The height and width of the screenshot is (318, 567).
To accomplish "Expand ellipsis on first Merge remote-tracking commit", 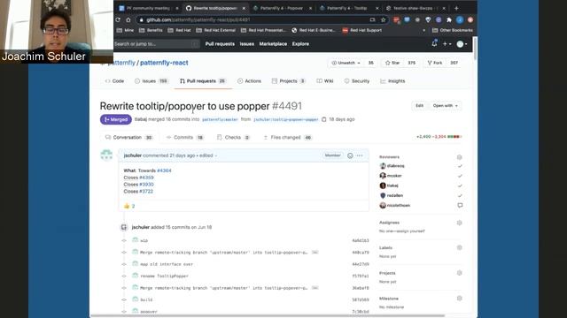I will 315,253.
